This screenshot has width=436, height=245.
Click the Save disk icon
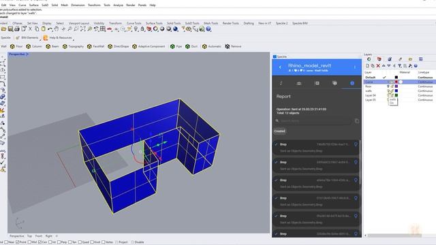click(x=10, y=29)
